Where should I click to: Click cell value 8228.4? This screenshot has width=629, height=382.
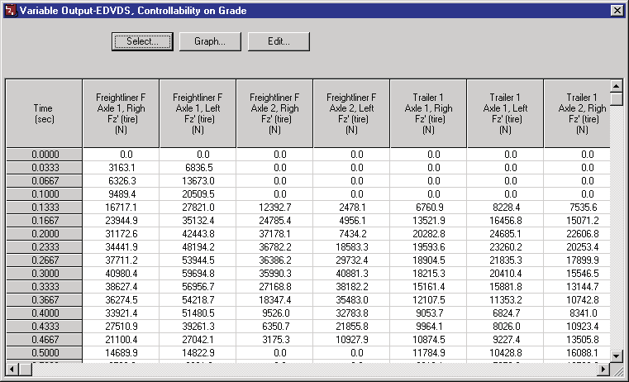pos(507,208)
